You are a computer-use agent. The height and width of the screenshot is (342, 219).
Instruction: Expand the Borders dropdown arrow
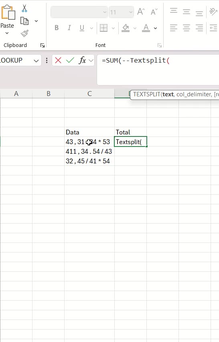(114, 28)
